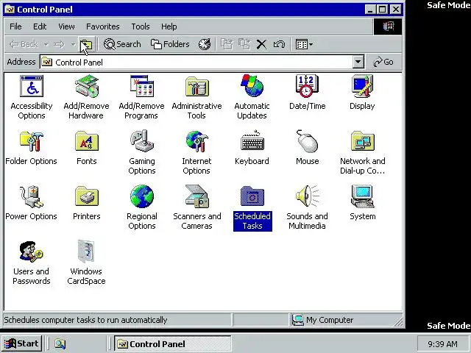Open the Forward history dropdown arrow
The height and width of the screenshot is (353, 471).
[73, 45]
